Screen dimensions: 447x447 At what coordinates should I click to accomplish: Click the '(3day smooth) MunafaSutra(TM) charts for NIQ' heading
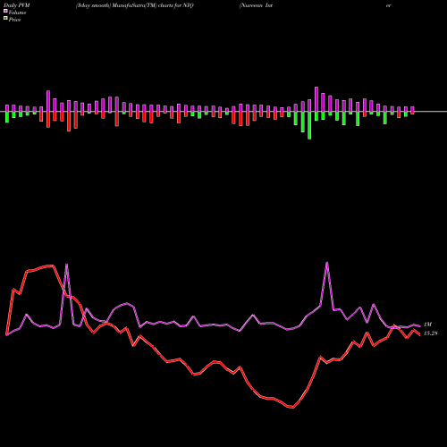[135, 5]
